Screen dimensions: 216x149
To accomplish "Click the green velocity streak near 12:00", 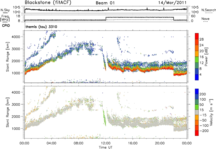I will pyautogui.click(x=104, y=118).
